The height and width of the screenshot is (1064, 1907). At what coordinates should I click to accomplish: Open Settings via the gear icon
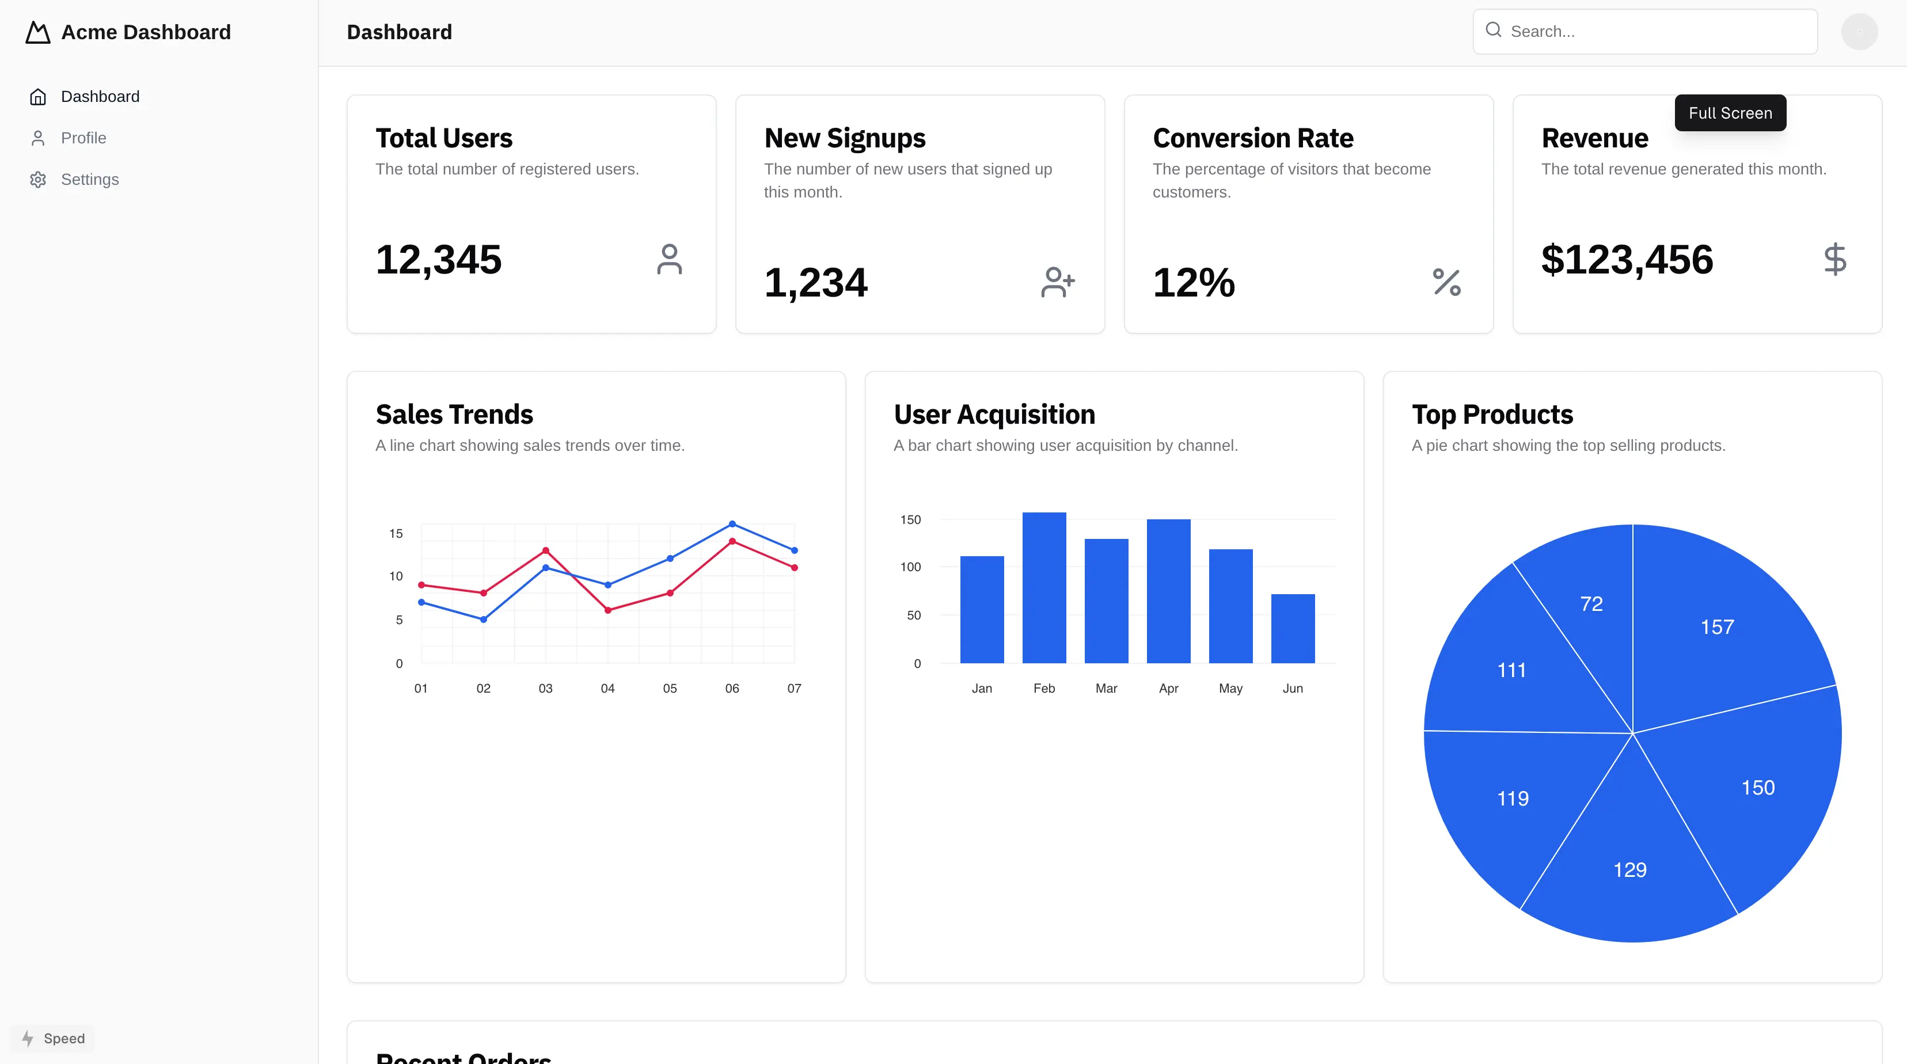[x=38, y=179]
